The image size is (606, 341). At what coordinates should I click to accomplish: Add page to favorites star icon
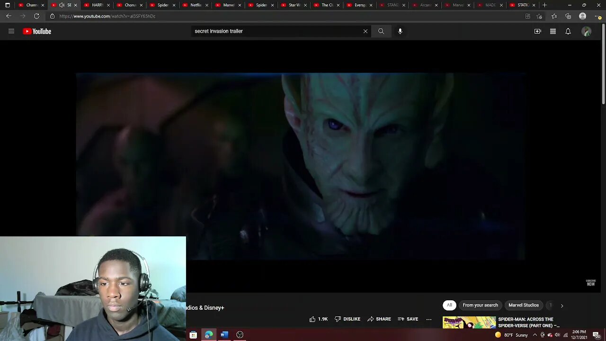(539, 16)
